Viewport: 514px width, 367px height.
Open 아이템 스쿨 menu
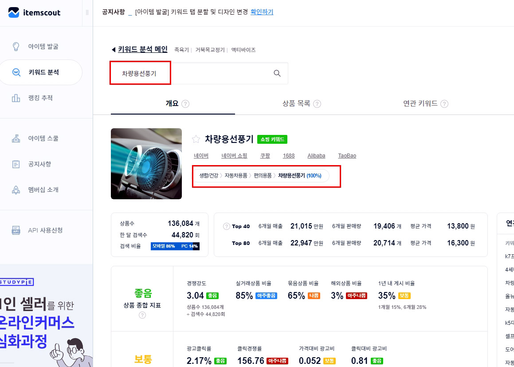point(43,138)
